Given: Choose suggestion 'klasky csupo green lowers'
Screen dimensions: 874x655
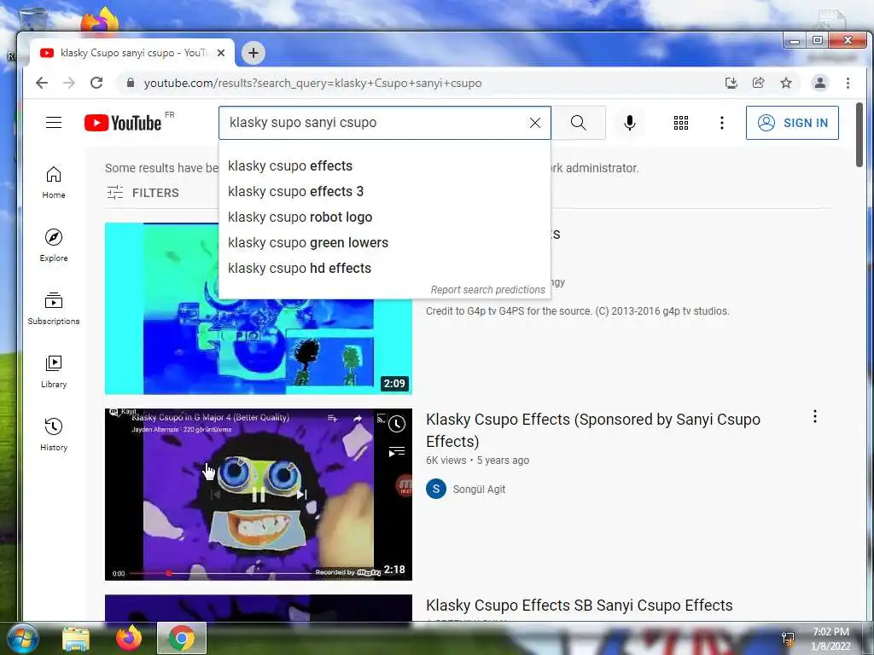Looking at the screenshot, I should click(385, 243).
